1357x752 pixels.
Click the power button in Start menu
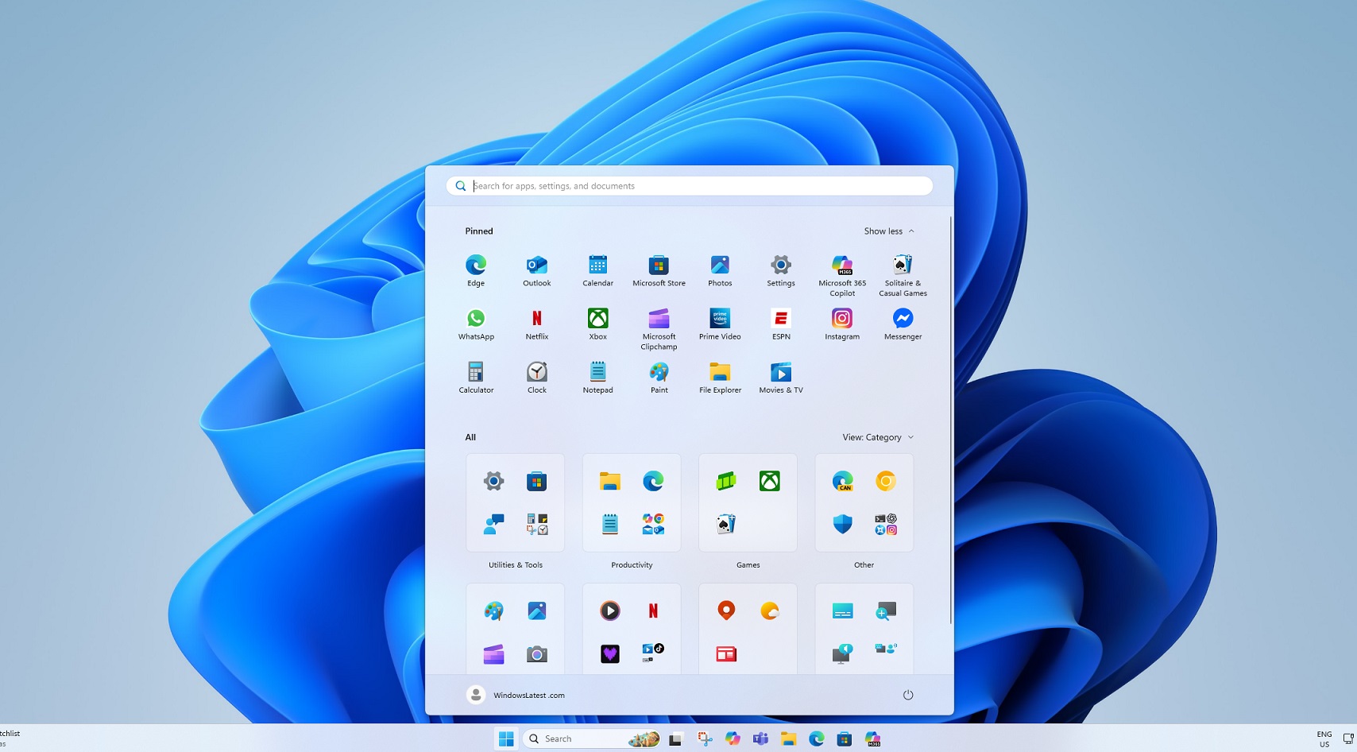(908, 694)
